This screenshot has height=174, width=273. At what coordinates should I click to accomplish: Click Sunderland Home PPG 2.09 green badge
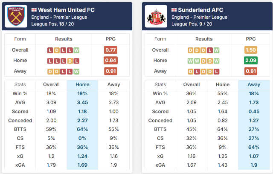pos(251,61)
